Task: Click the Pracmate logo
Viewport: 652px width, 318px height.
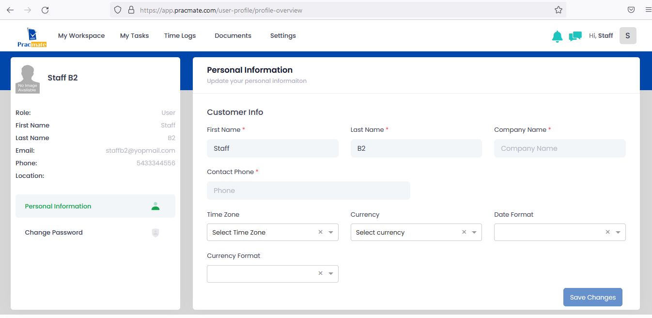Action: tap(31, 36)
